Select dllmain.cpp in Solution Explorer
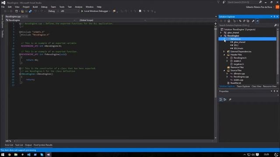Image resolution: width=280 pixels, height=157 pixels. 239,74
